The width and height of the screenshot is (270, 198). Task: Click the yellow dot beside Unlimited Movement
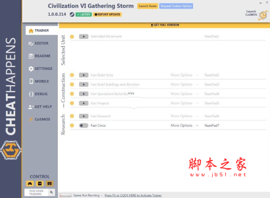pyautogui.click(x=72, y=36)
